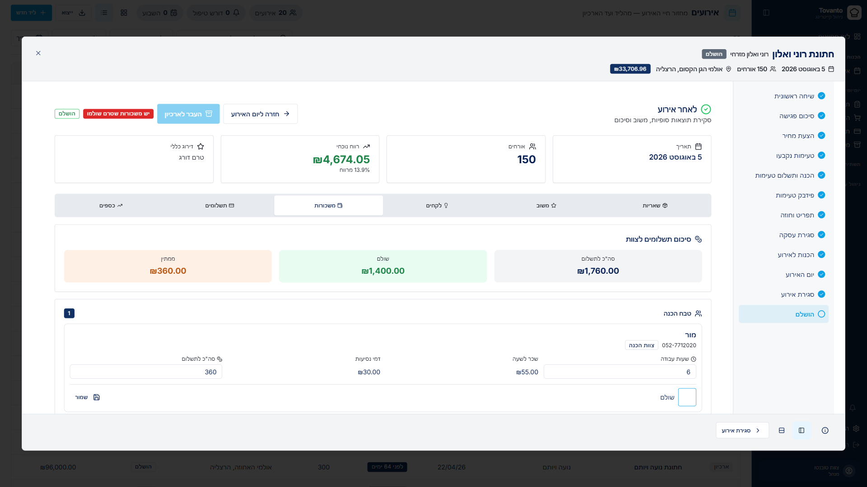The width and height of the screenshot is (867, 487).
Task: Click the footer סגירת אירוע button with chevron
Action: [742, 431]
